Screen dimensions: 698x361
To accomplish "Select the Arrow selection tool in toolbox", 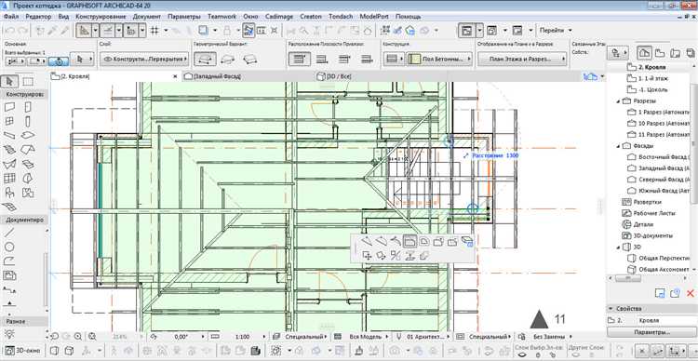I will (x=10, y=82).
